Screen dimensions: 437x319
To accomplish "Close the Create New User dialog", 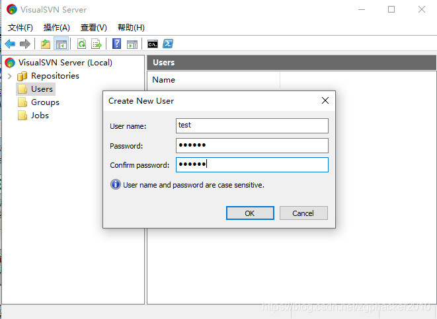I will tap(325, 100).
